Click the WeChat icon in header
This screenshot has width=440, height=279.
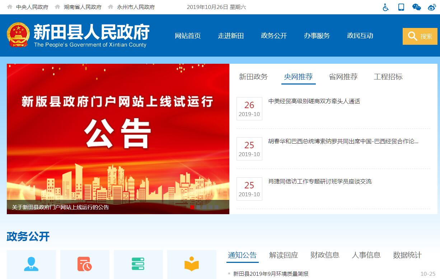point(416,7)
